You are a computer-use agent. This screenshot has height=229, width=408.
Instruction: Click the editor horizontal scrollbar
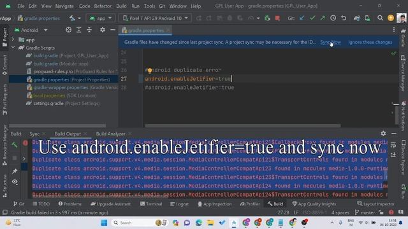click(242, 126)
